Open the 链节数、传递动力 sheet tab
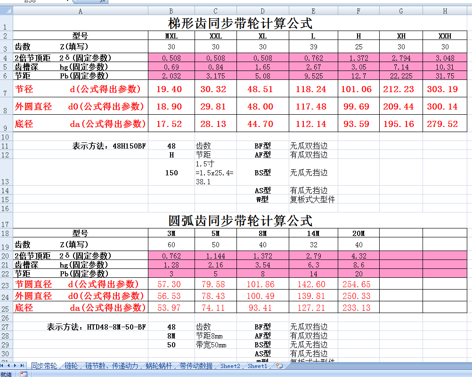Viewport: 472px width, 377px height. (112, 366)
